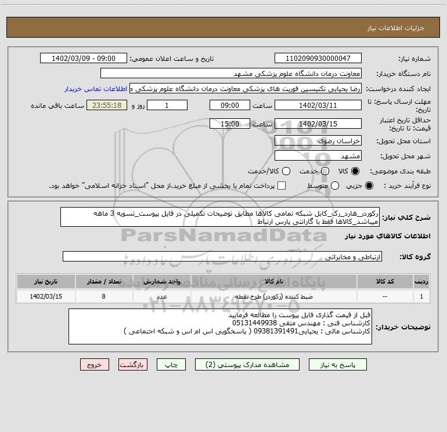Screen dimensions: 447x432
Task: Click the جزئیات اطلاعات نیاز header title
Action: click(396, 28)
